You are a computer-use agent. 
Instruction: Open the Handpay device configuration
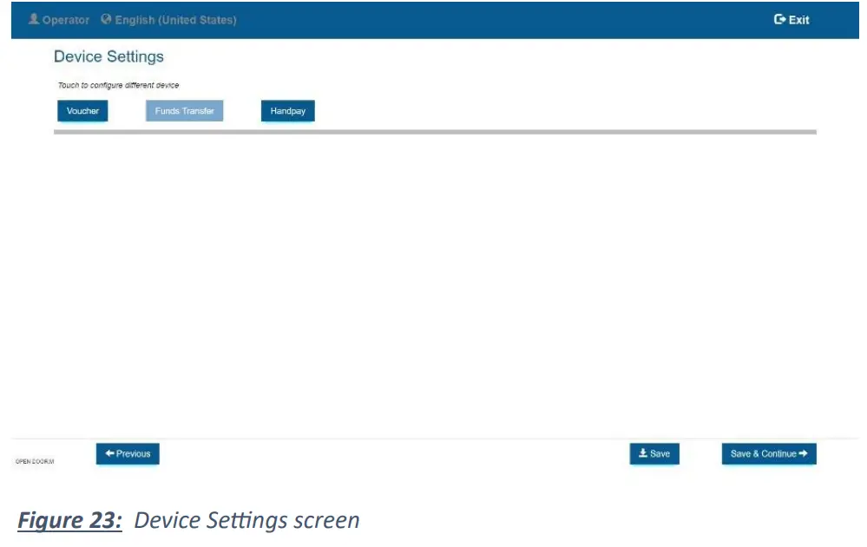coord(287,111)
